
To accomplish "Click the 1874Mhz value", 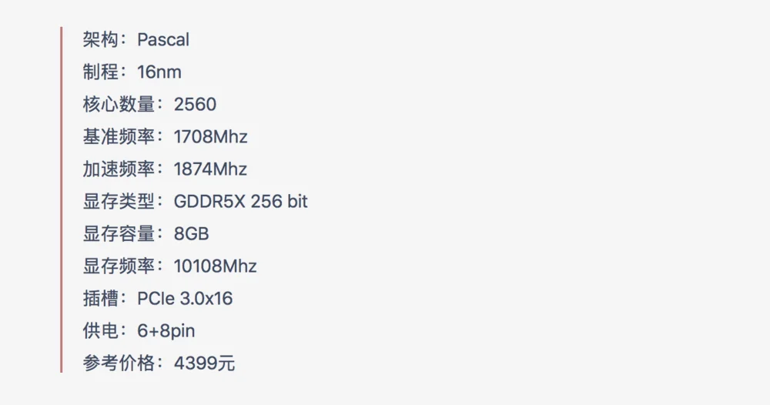I will click(x=211, y=169).
